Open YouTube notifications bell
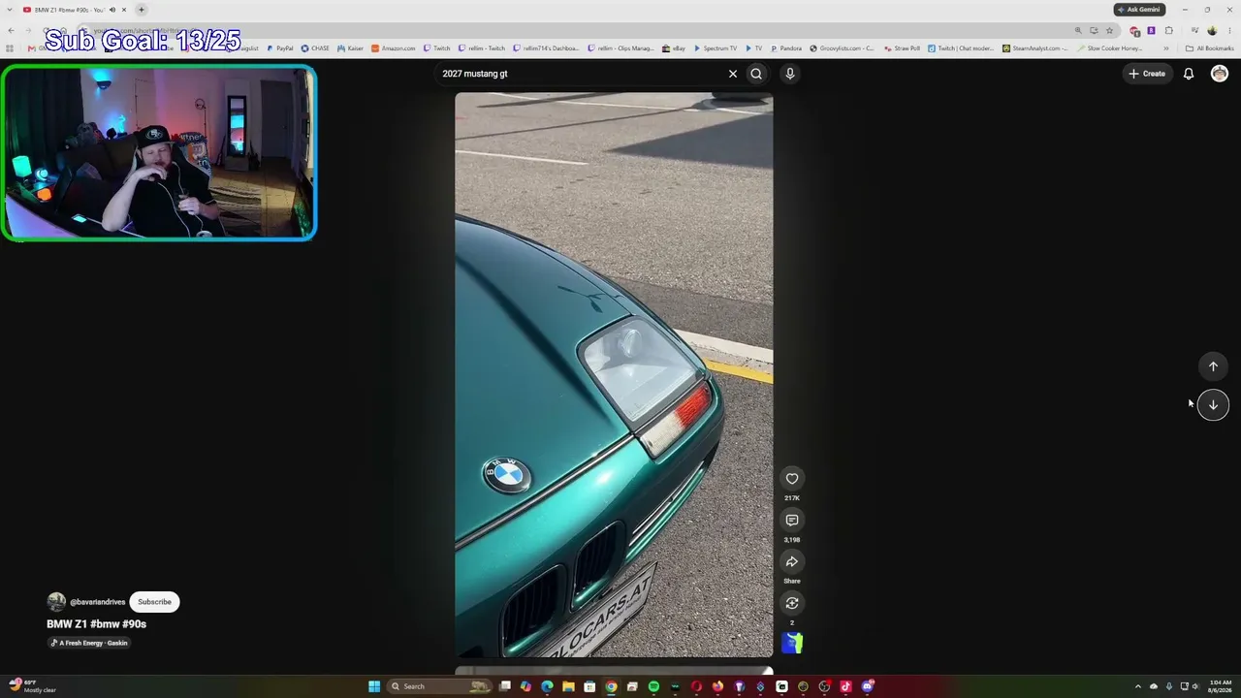The image size is (1241, 698). coord(1189,74)
